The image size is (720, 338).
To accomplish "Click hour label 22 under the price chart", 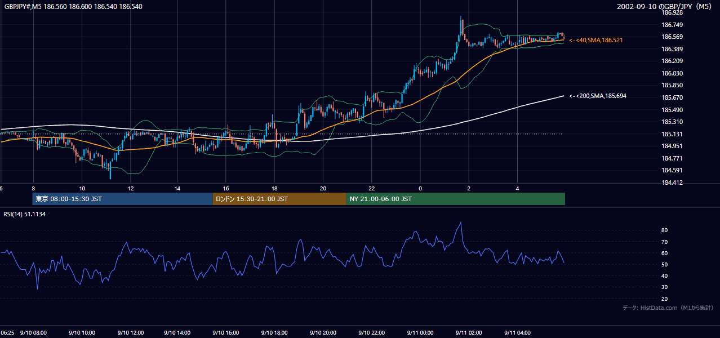I will [x=372, y=189].
